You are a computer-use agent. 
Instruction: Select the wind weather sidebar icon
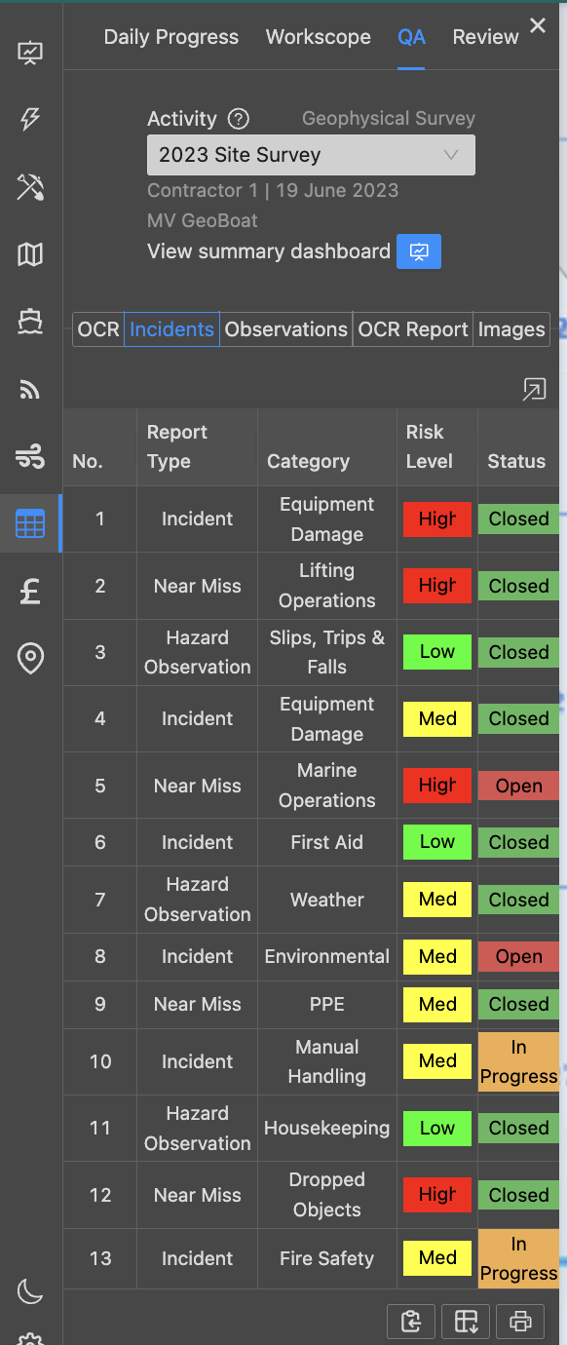(x=30, y=456)
